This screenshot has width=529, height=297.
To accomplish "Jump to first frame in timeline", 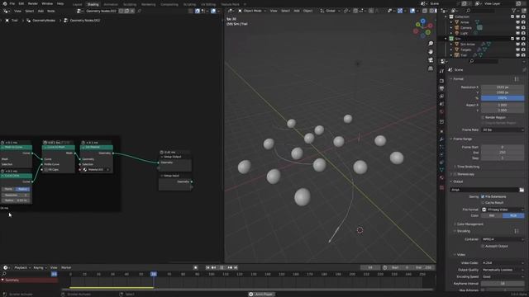I will (207, 267).
